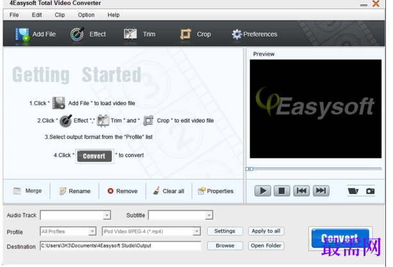Click the Open Folder button
This screenshot has height=267, width=393.
[x=266, y=245]
